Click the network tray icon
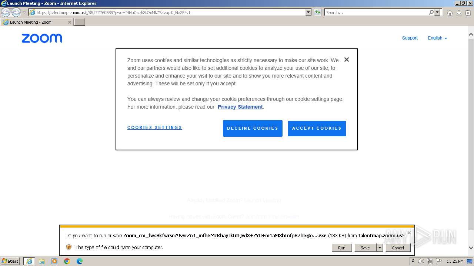 point(430,261)
